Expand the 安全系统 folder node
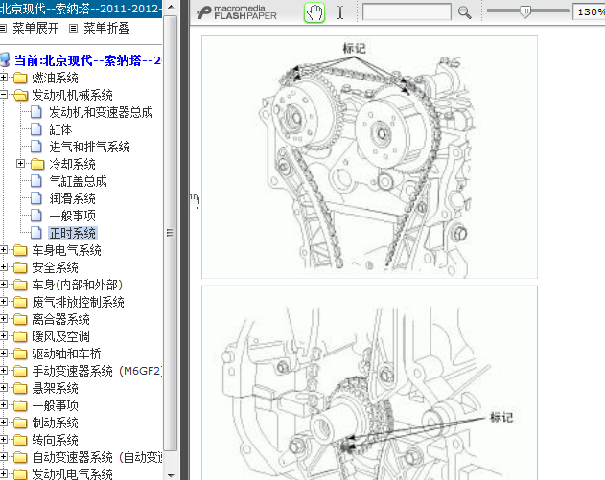This screenshot has height=480, width=605. pos(4,266)
